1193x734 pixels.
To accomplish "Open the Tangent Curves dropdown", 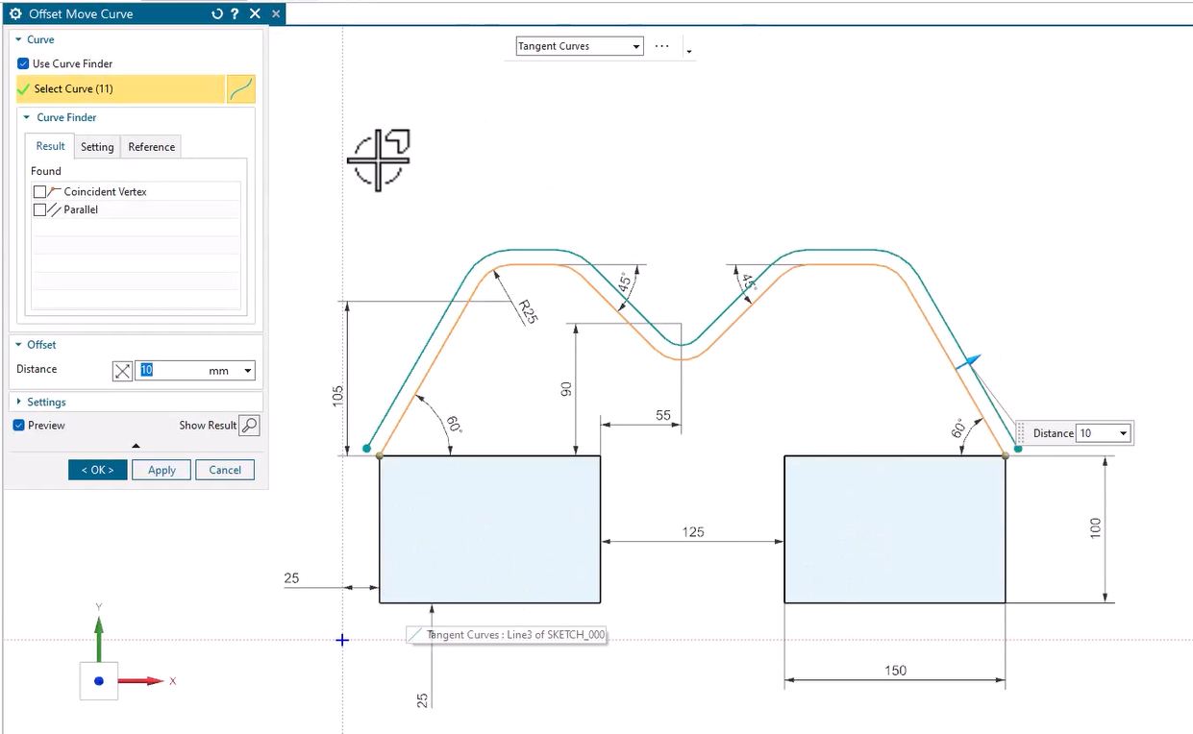I will point(635,46).
